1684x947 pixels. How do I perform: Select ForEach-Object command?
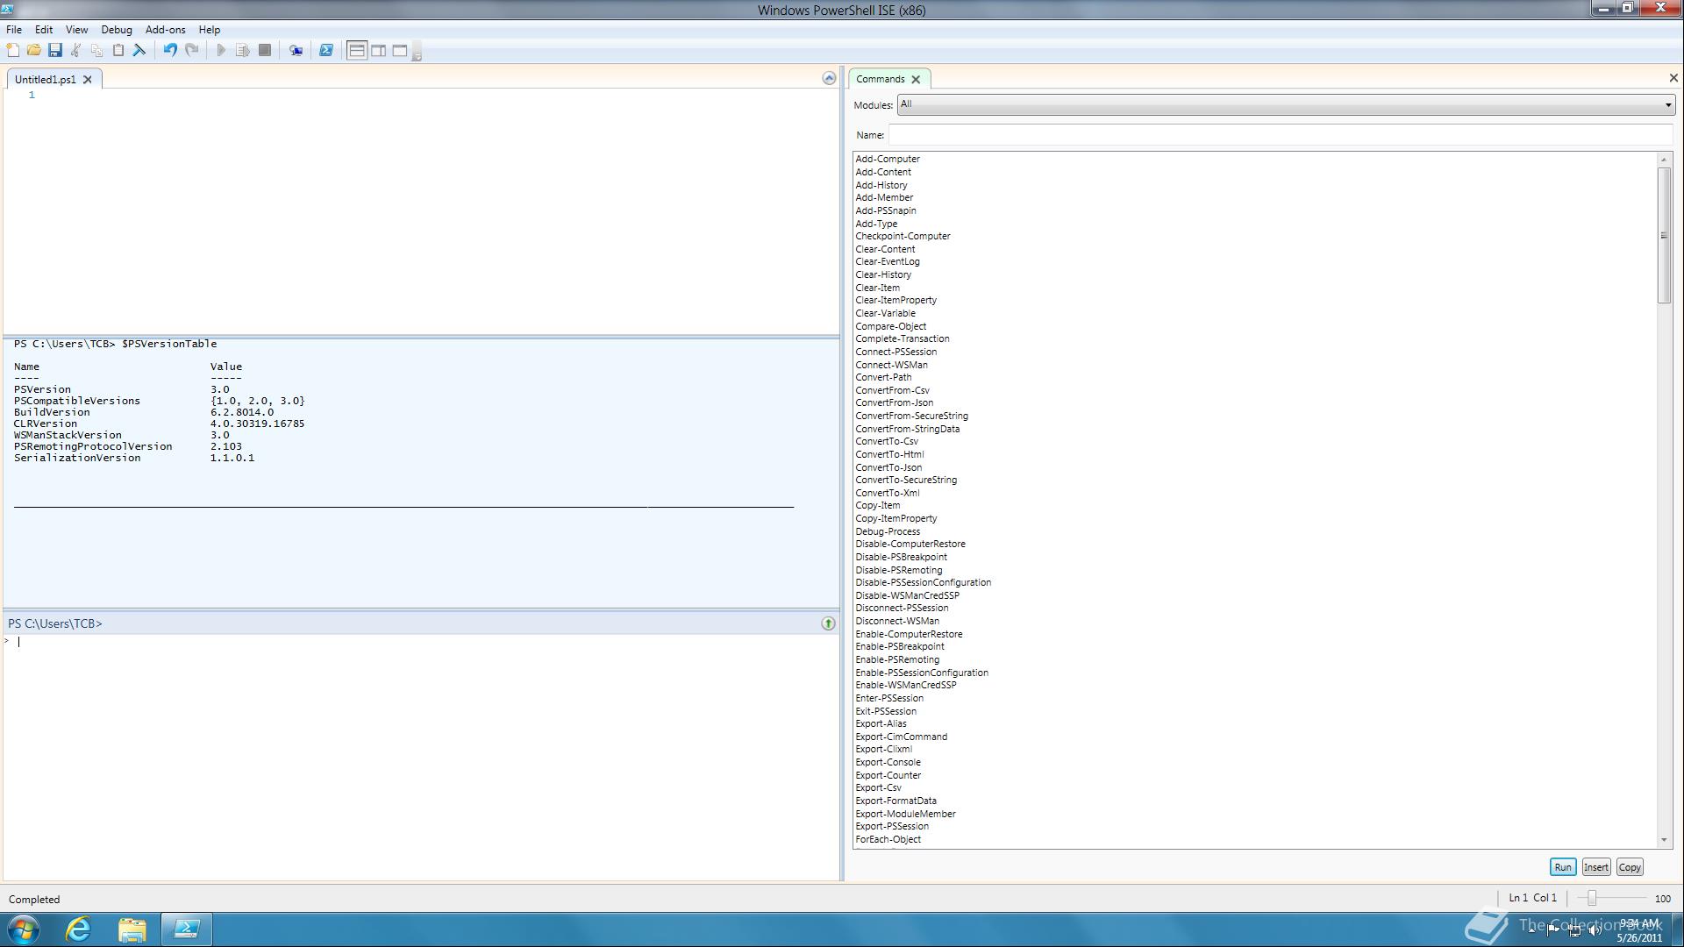[888, 839]
